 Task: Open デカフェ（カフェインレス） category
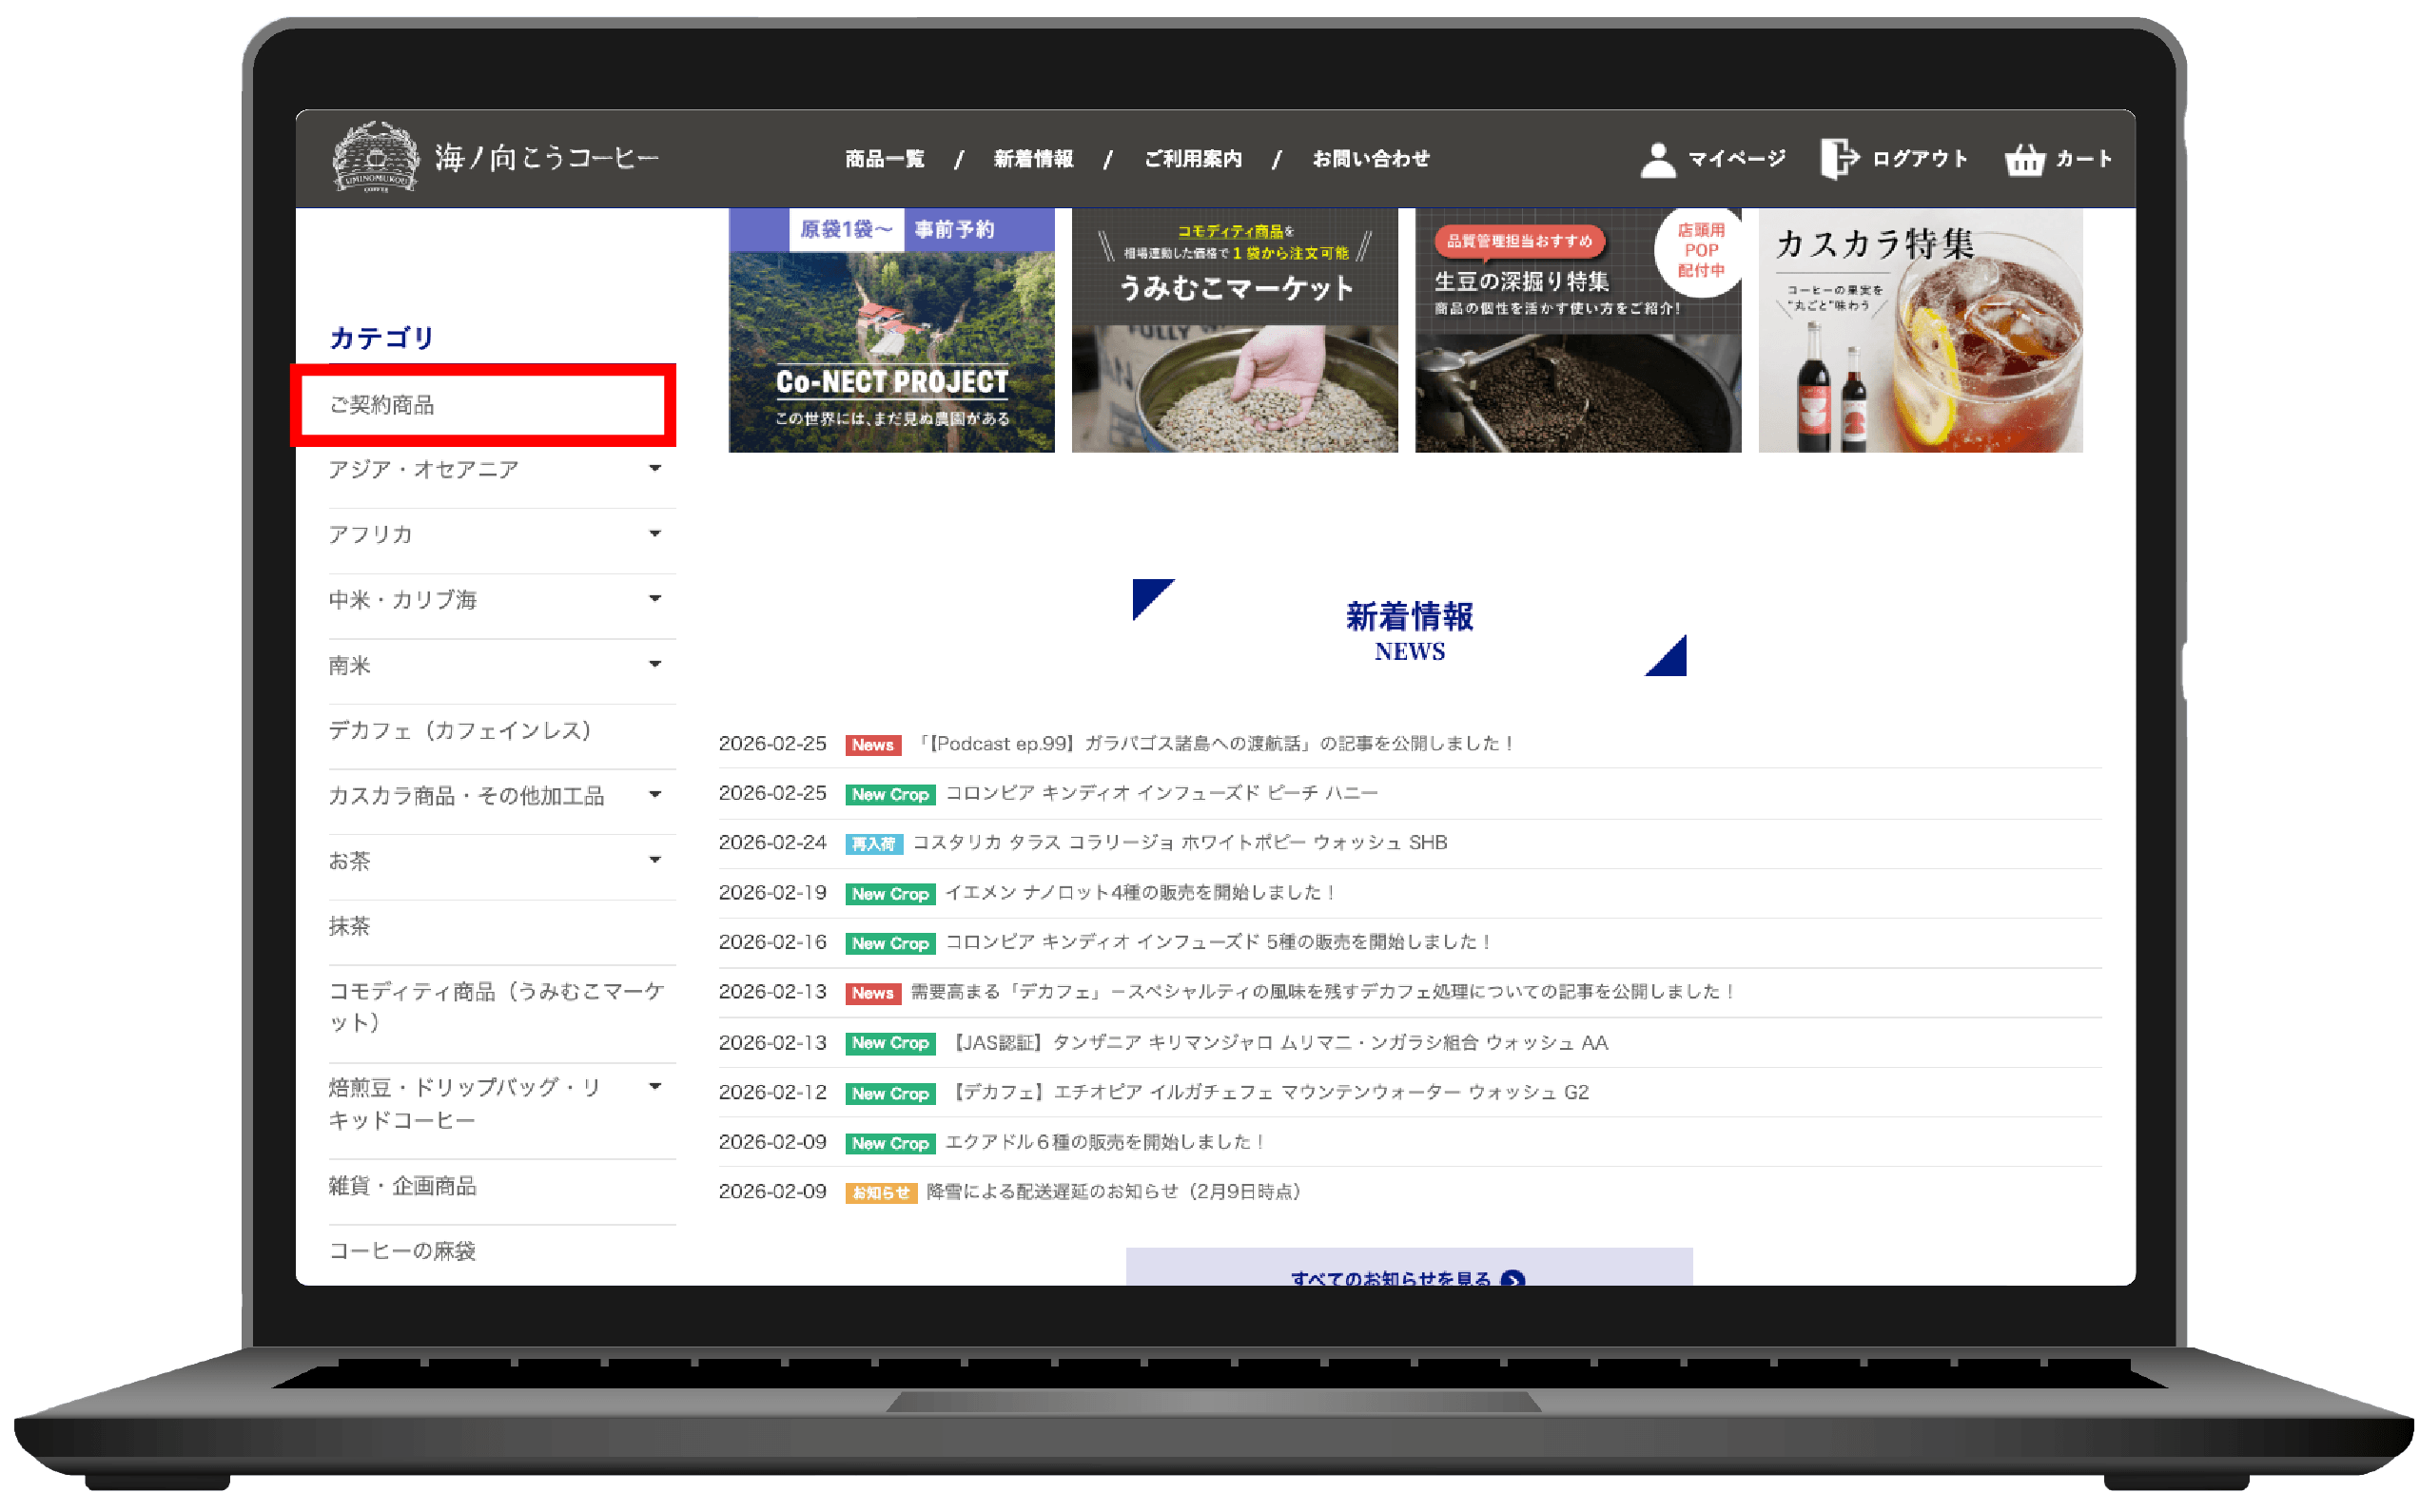pyautogui.click(x=460, y=731)
